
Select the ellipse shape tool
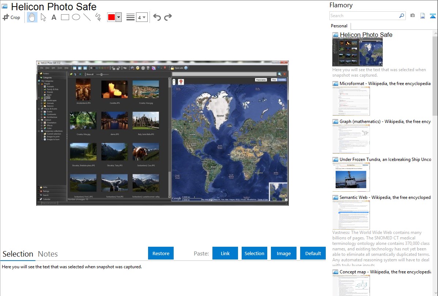pyautogui.click(x=76, y=17)
